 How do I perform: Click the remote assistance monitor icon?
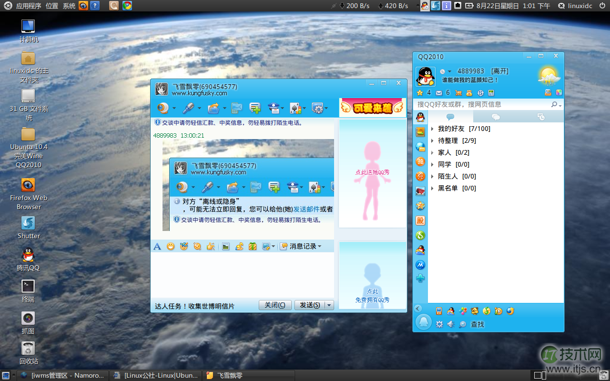317,108
